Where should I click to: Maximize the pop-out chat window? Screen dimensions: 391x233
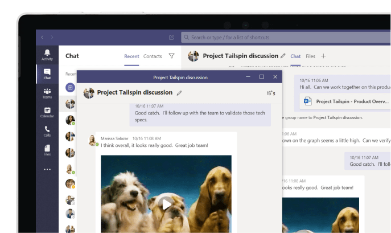262,77
